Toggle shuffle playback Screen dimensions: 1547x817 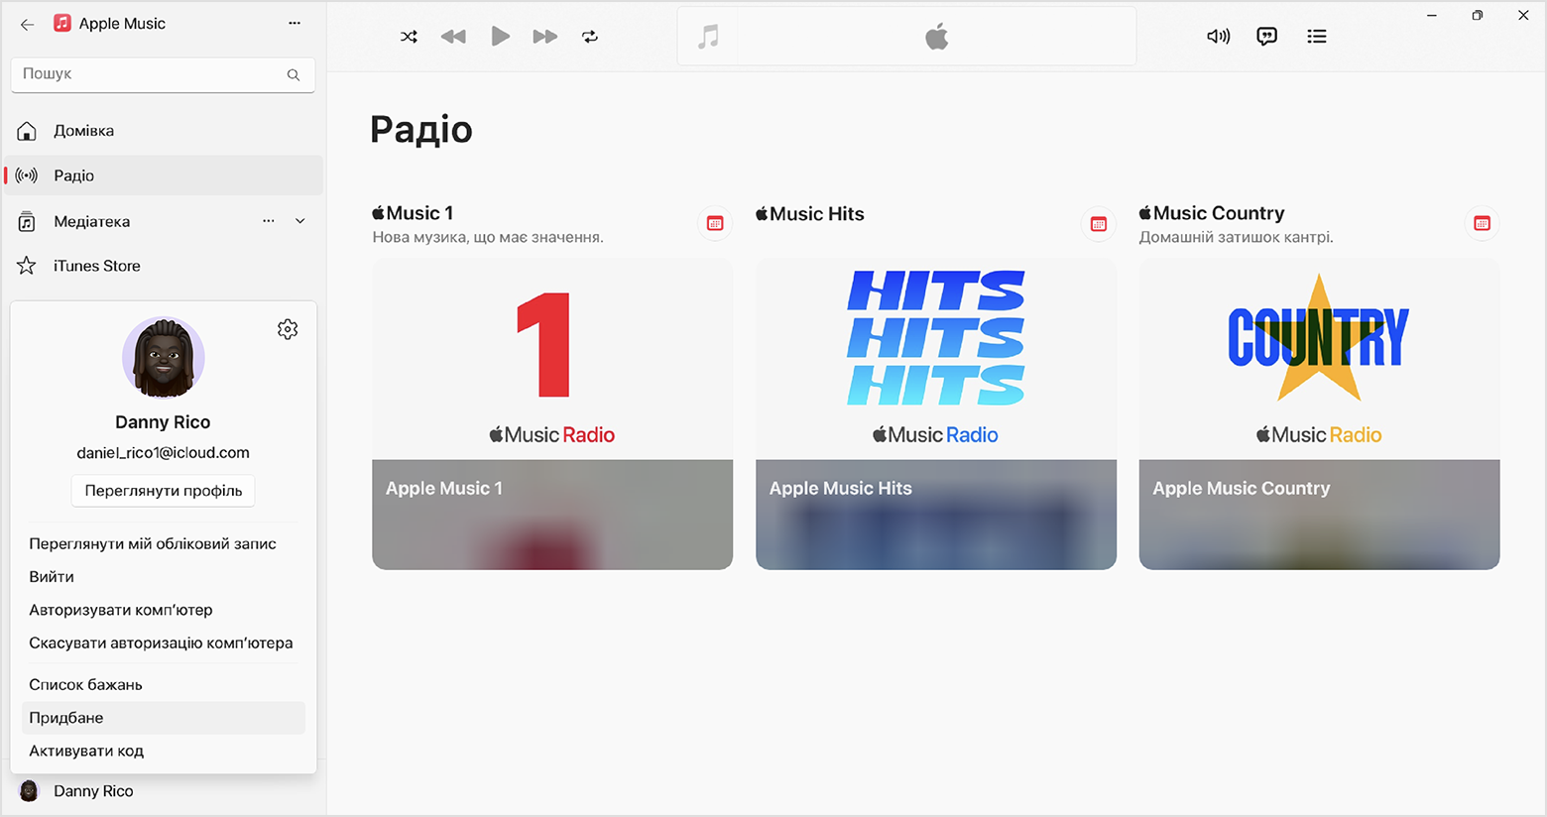pyautogui.click(x=409, y=37)
